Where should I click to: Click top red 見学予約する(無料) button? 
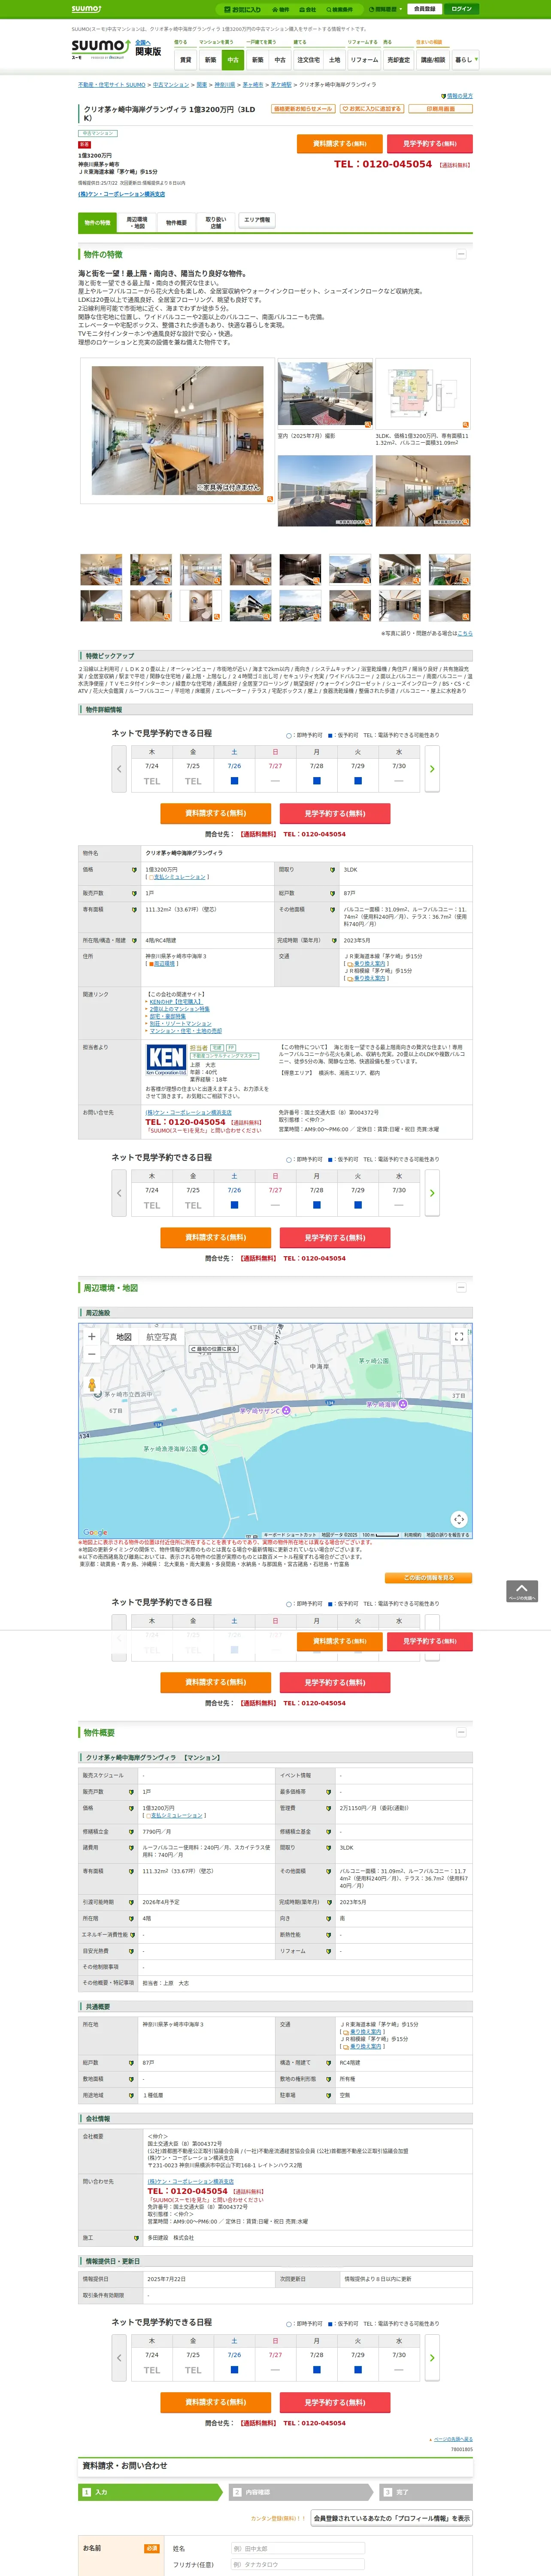[x=429, y=143]
